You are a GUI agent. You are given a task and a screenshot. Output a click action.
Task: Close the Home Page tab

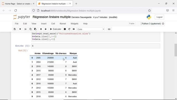[33, 4]
